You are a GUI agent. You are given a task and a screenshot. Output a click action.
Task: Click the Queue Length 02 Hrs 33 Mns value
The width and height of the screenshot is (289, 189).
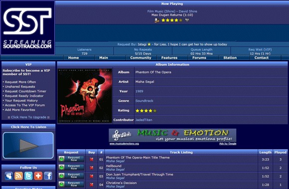[x=201, y=53]
